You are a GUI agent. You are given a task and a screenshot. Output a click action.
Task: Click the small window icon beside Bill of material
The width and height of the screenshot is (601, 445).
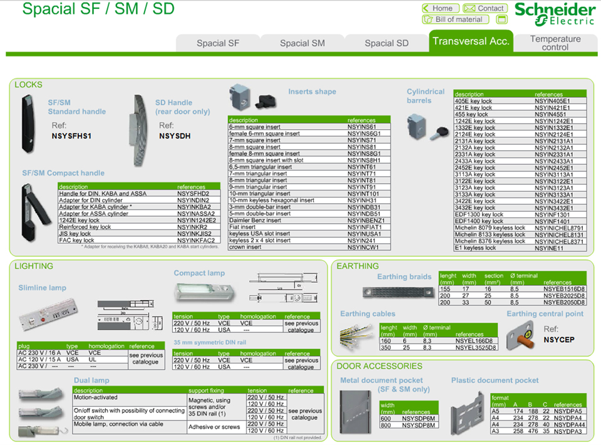(501, 19)
